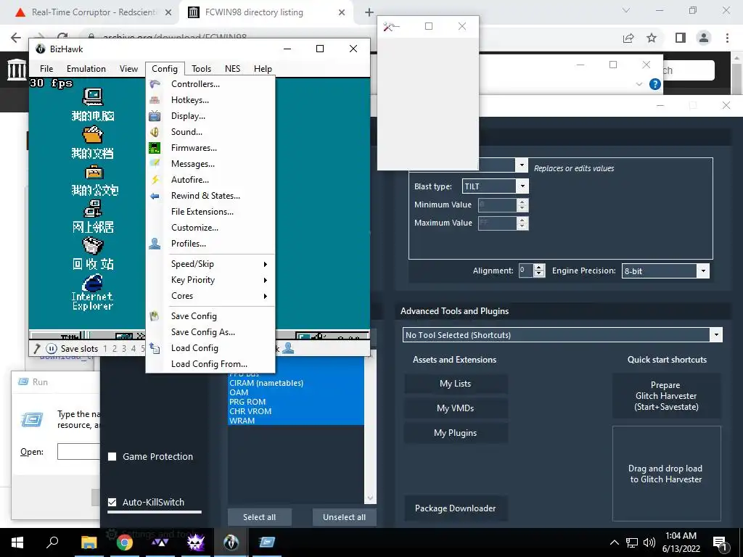
Task: Choose Load Config From... menu item
Action: (209, 364)
